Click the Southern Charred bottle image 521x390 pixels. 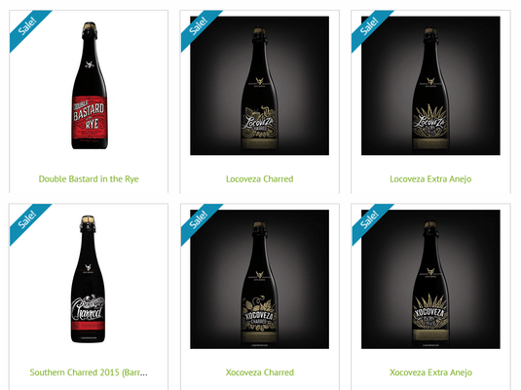pos(89,279)
